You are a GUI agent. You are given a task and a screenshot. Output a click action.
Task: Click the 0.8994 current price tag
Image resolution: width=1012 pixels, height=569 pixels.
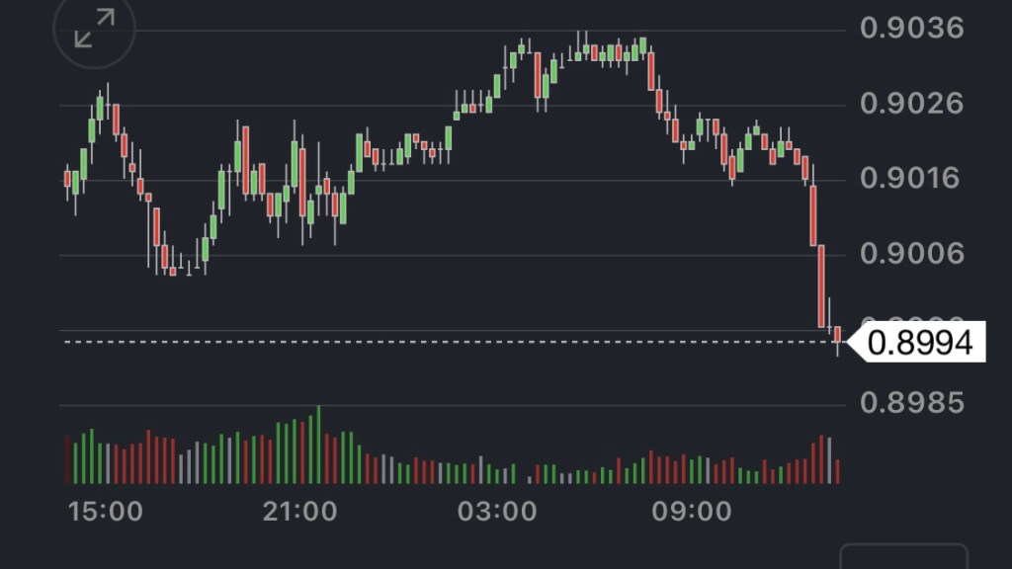[x=918, y=343]
